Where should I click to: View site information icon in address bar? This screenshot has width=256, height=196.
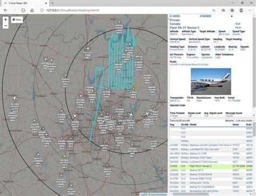click(42, 10)
